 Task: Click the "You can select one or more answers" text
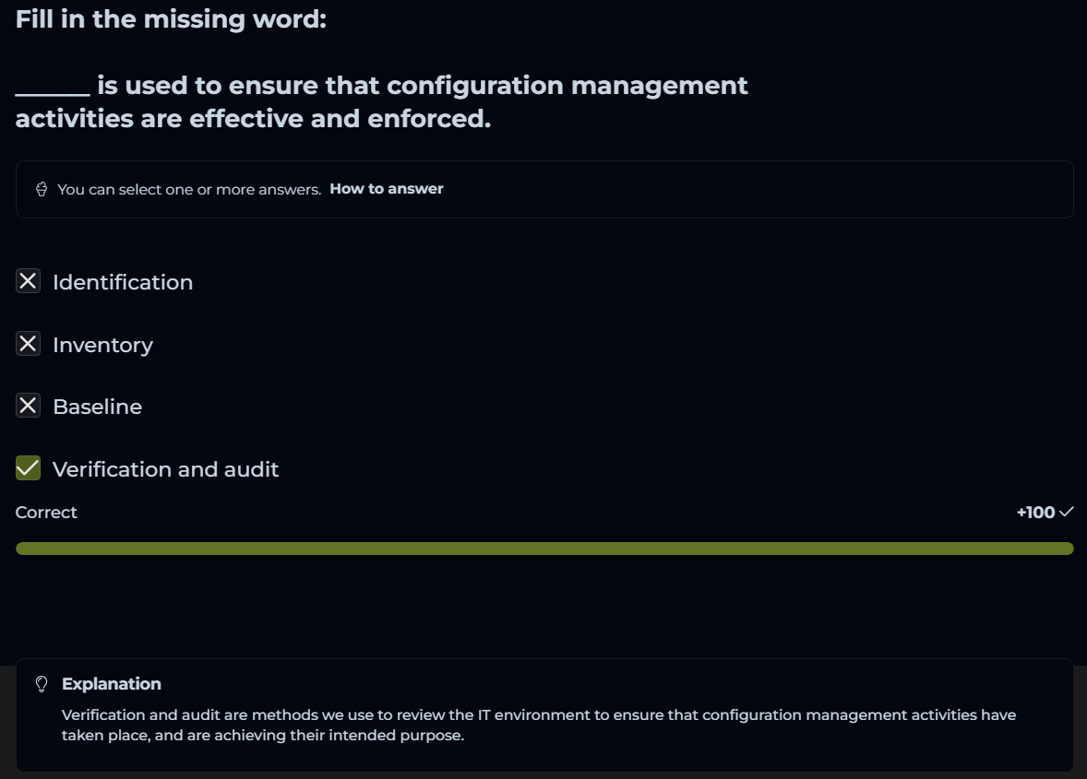coord(189,189)
